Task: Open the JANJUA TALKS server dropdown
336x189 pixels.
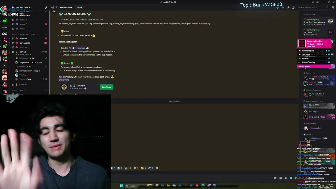Action: tap(22, 7)
